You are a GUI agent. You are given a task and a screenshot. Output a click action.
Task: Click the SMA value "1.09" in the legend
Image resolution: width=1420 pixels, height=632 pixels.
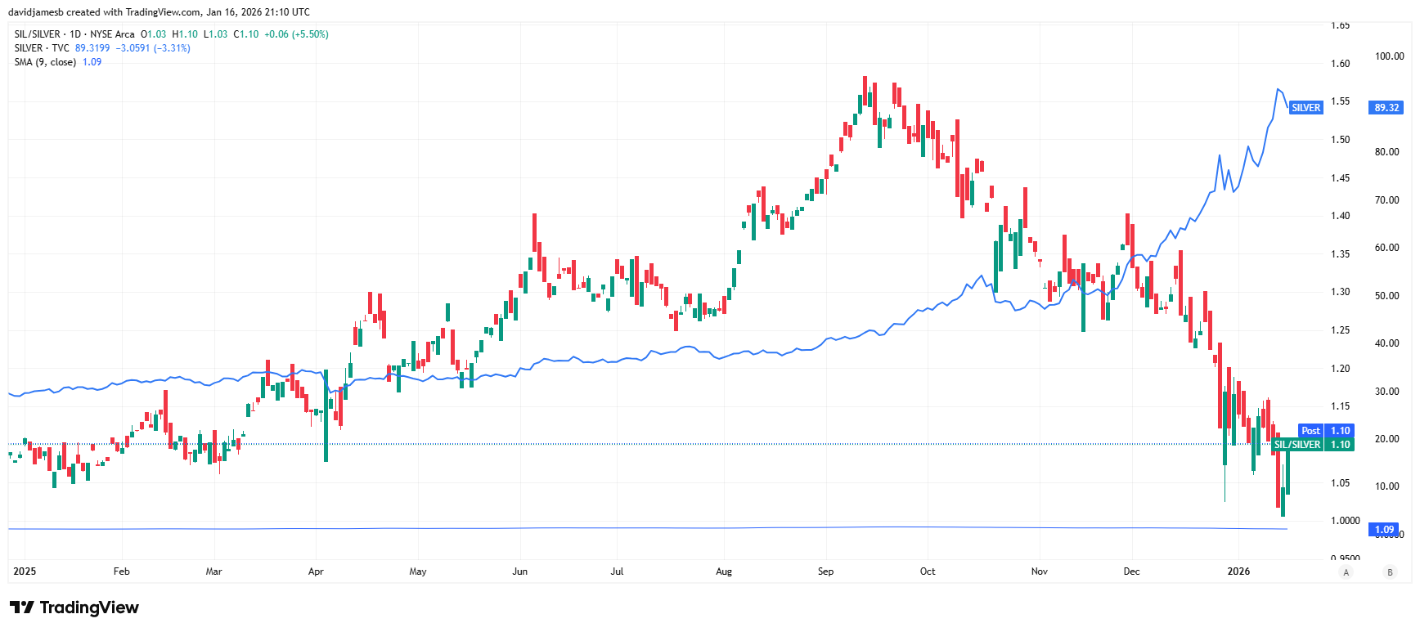[x=92, y=62]
